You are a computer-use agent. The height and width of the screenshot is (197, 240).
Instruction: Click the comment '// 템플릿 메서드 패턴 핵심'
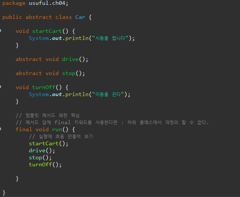click(48, 115)
